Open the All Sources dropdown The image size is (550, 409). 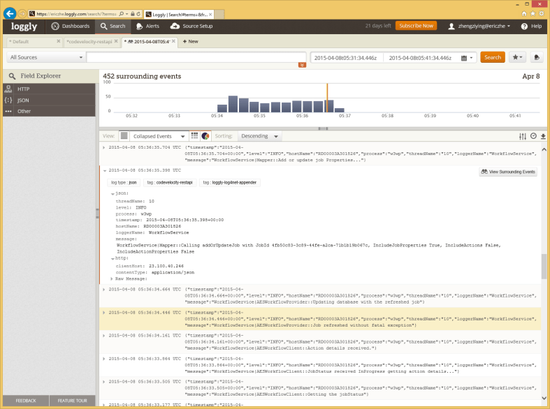tap(43, 57)
